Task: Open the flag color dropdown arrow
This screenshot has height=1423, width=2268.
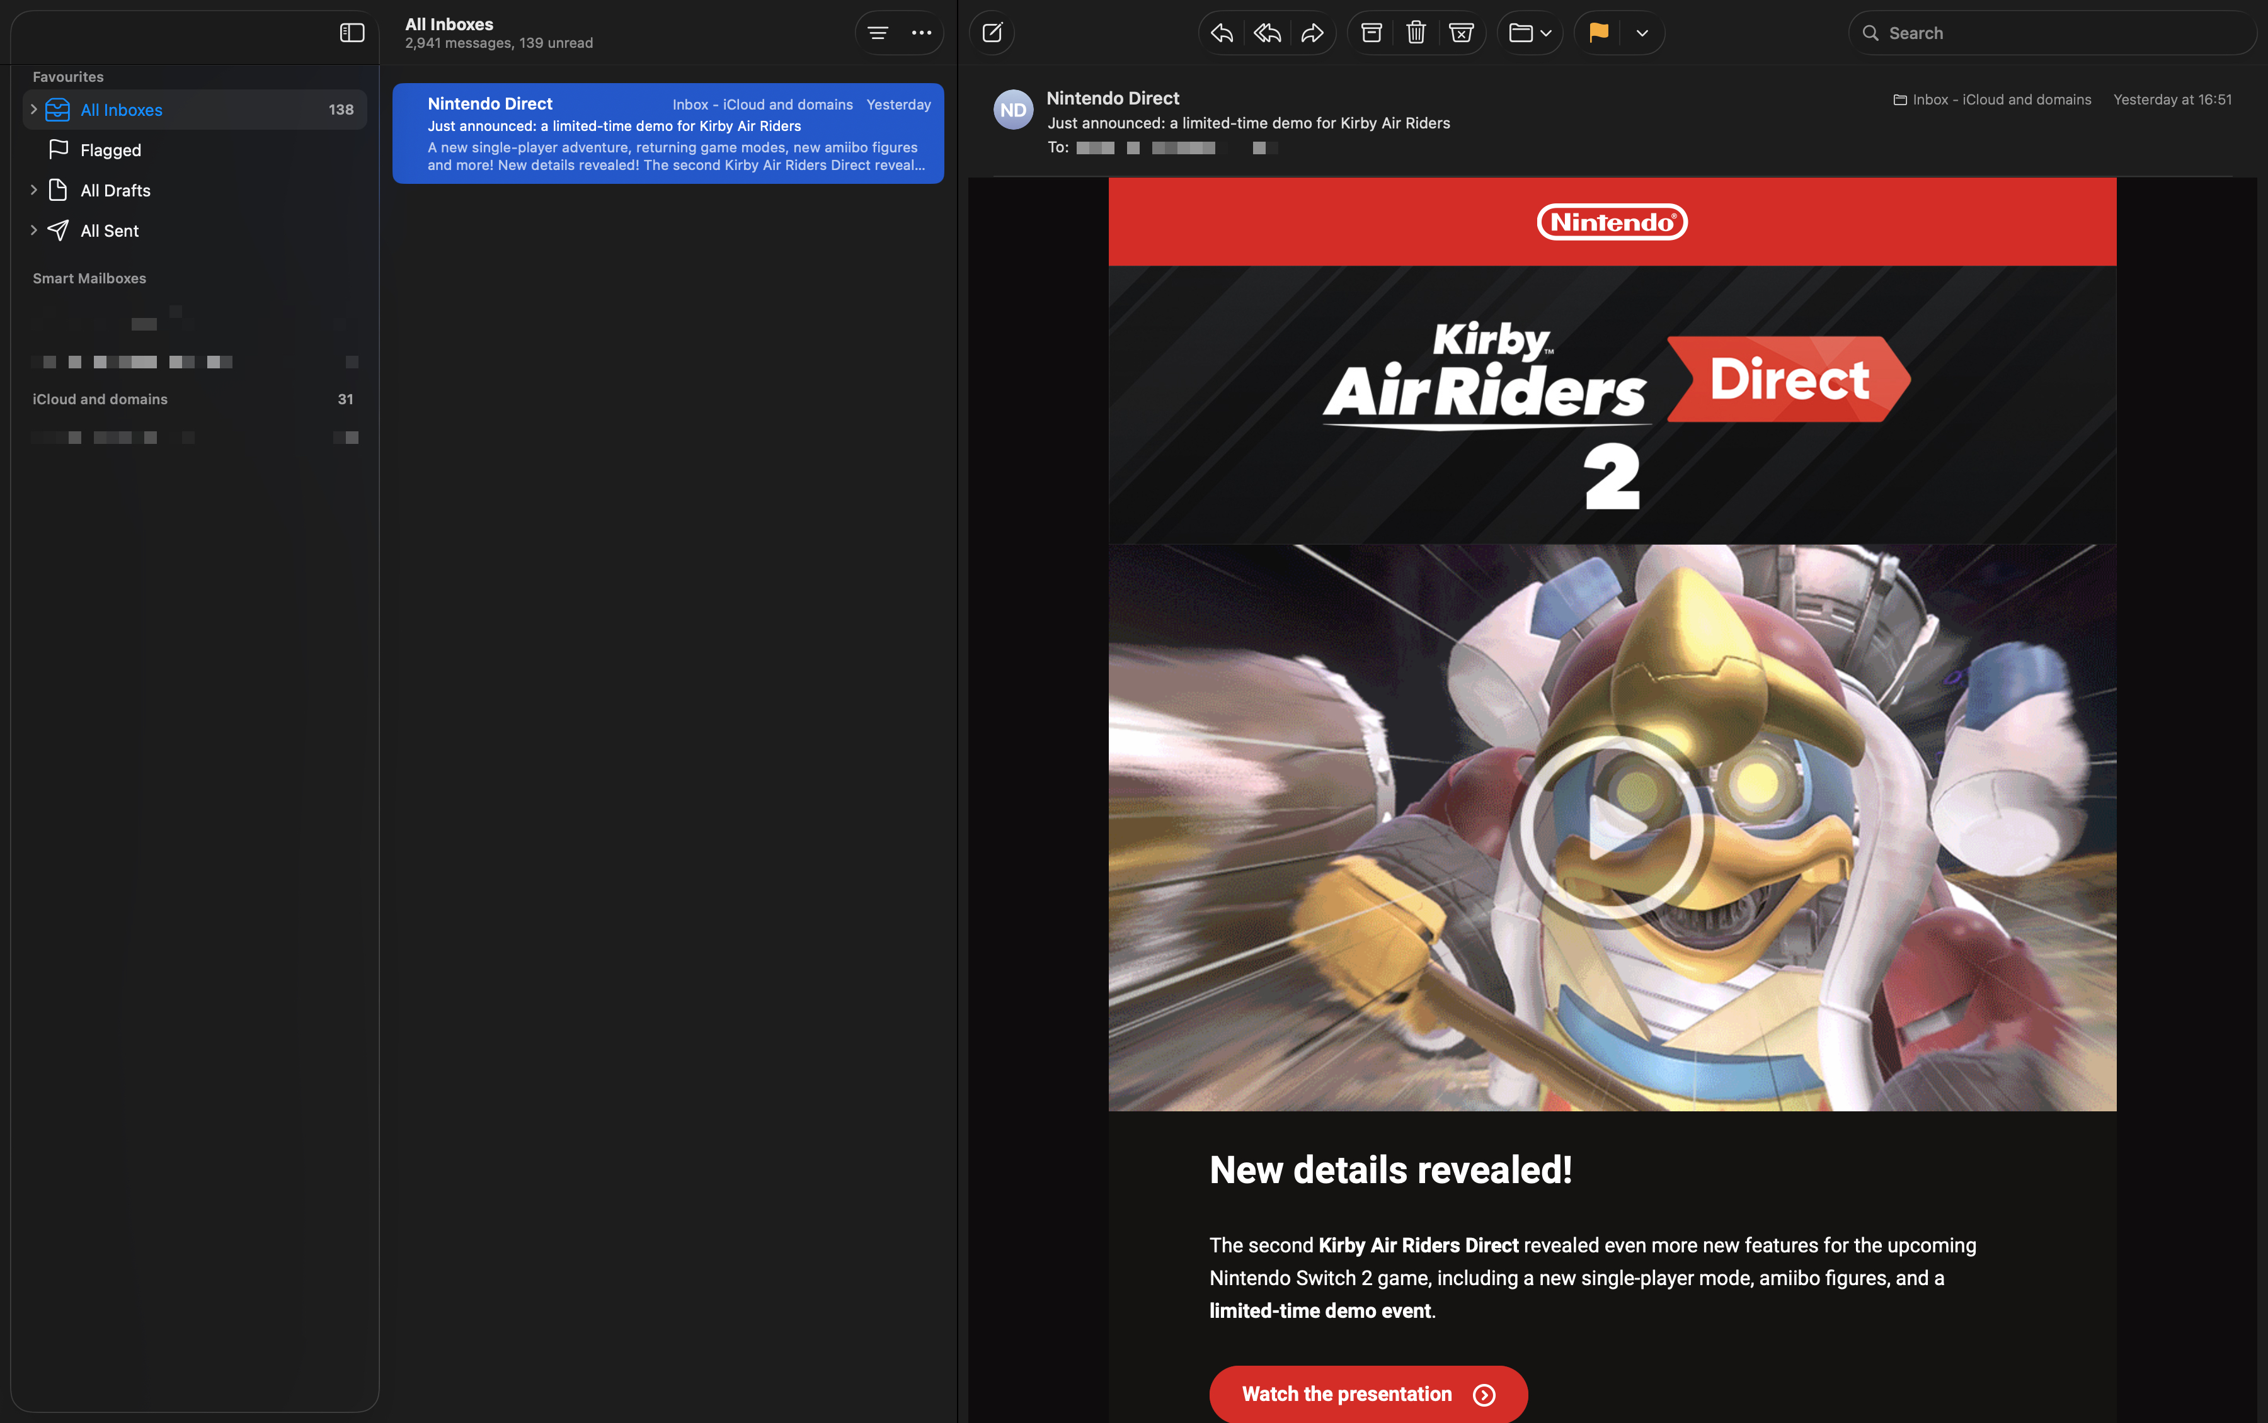Action: pos(1642,33)
